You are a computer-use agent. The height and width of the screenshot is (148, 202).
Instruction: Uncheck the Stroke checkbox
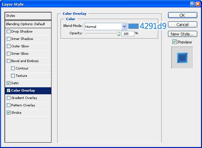[8, 113]
